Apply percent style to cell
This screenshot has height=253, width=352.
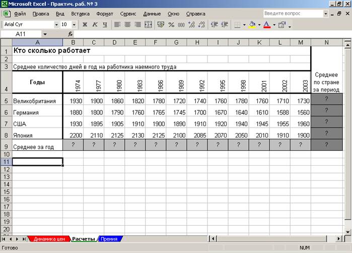click(172, 24)
